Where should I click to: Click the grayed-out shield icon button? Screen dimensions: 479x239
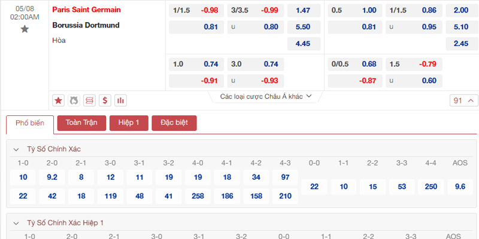click(74, 100)
